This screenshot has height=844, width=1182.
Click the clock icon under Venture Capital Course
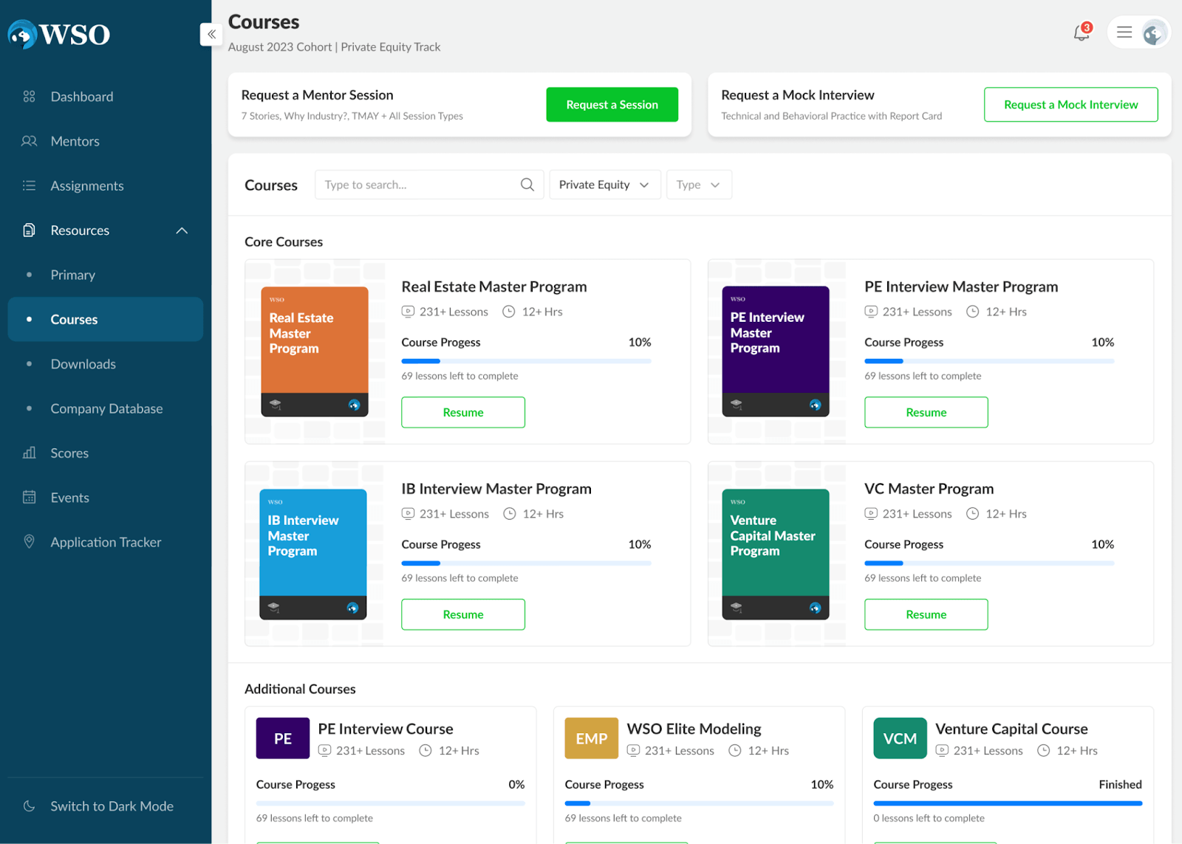click(x=1044, y=750)
